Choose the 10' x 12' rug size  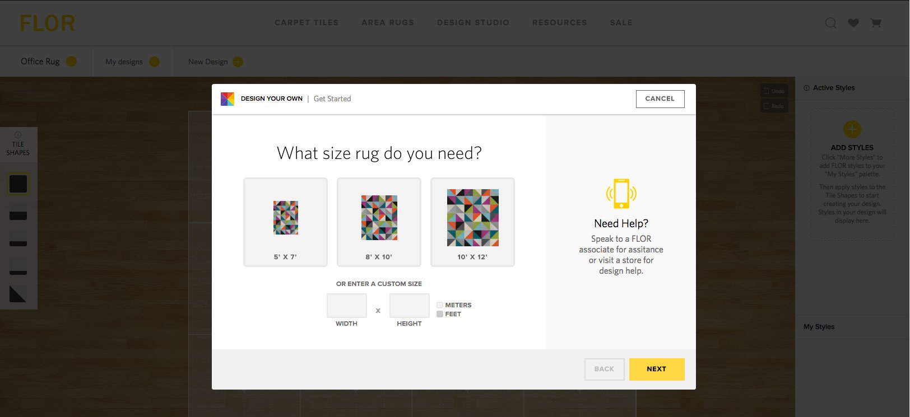pos(472,222)
